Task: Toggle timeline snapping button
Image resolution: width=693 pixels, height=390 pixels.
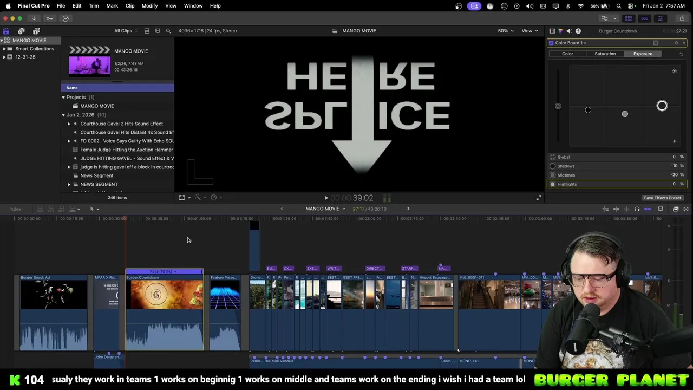Action: pos(648,209)
